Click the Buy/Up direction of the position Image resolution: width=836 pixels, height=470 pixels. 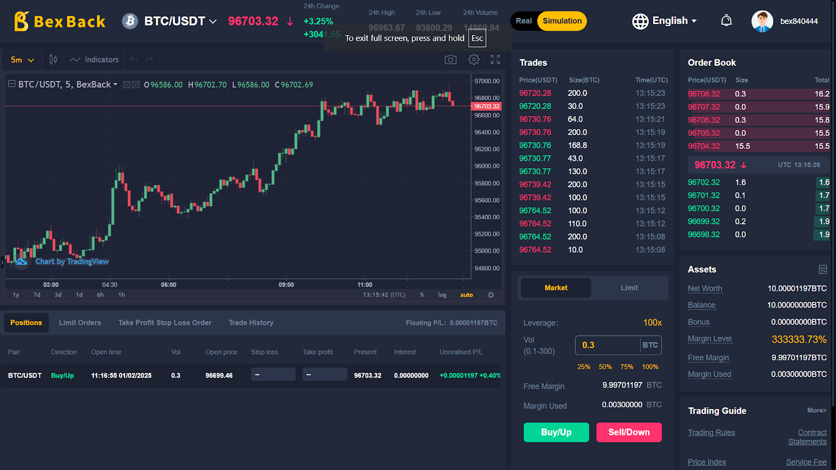coord(62,375)
